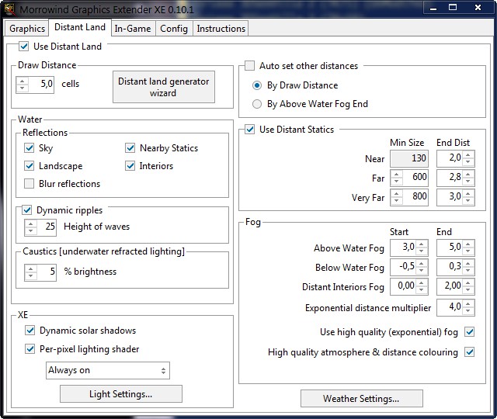Click the Near Min Size field
This screenshot has width=497, height=419.
pos(408,158)
